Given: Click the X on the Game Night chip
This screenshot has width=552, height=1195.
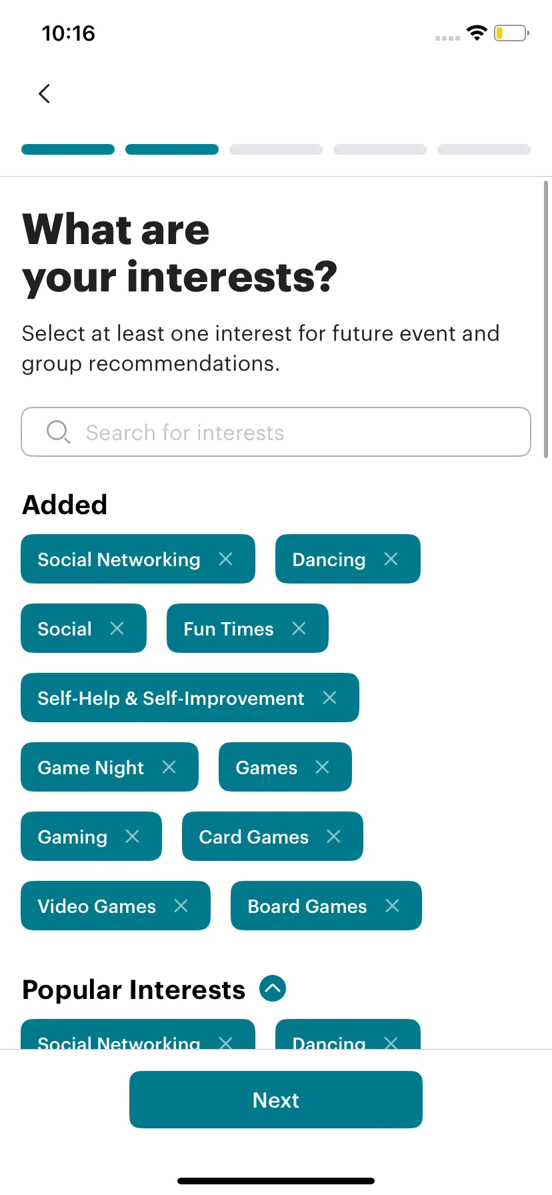Looking at the screenshot, I should [x=169, y=767].
